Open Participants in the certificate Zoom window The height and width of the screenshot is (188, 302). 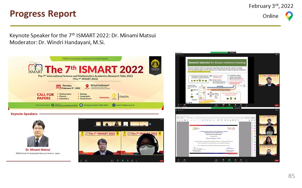pos(216,160)
